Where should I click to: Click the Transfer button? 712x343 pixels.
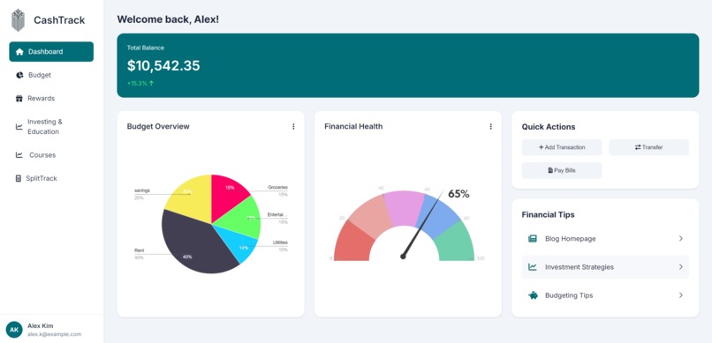pyautogui.click(x=649, y=147)
